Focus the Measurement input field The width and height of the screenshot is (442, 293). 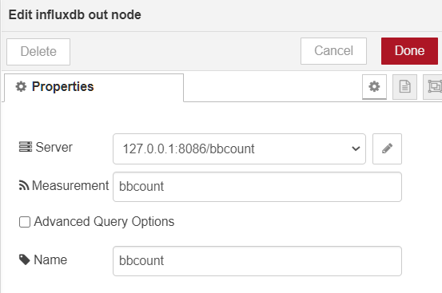point(257,187)
